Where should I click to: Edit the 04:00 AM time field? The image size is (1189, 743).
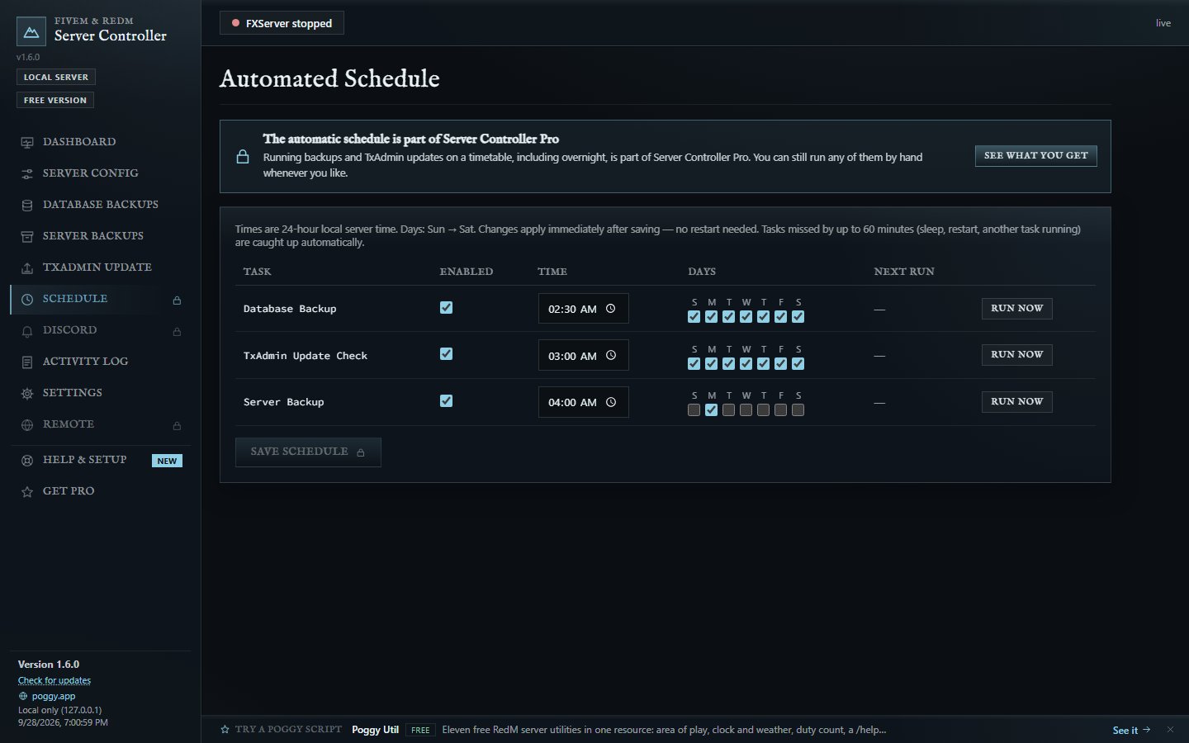[583, 402]
